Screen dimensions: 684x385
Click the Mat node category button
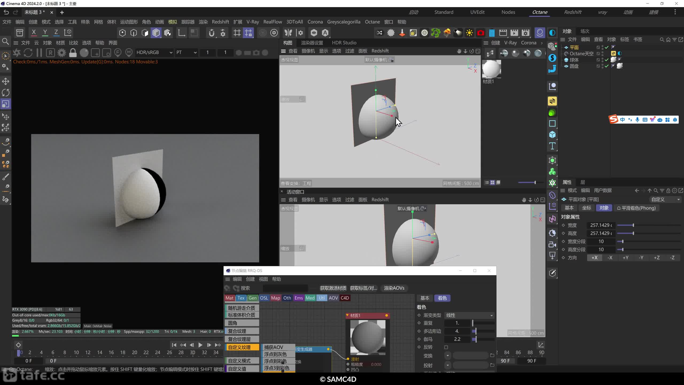pyautogui.click(x=229, y=298)
